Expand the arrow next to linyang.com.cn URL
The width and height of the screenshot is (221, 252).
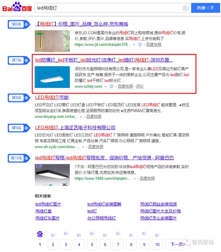pos(81,117)
